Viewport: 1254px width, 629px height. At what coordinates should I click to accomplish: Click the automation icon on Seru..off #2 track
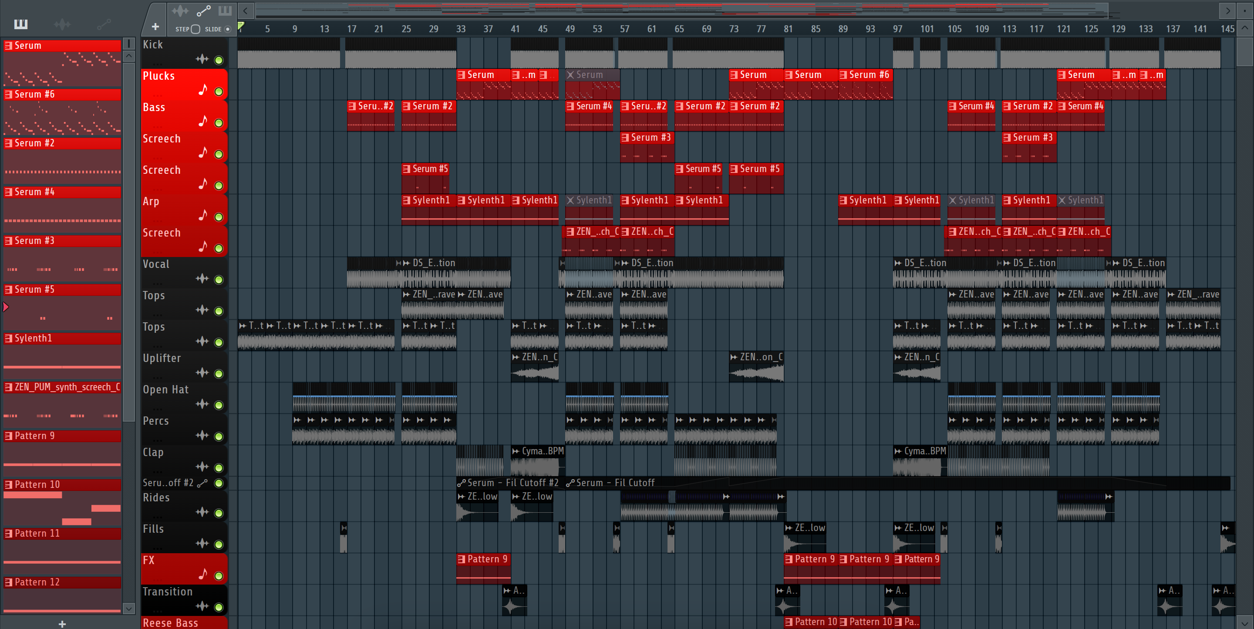pos(202,483)
